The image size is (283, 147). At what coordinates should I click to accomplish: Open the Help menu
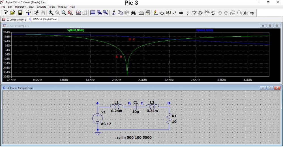tap(72, 7)
